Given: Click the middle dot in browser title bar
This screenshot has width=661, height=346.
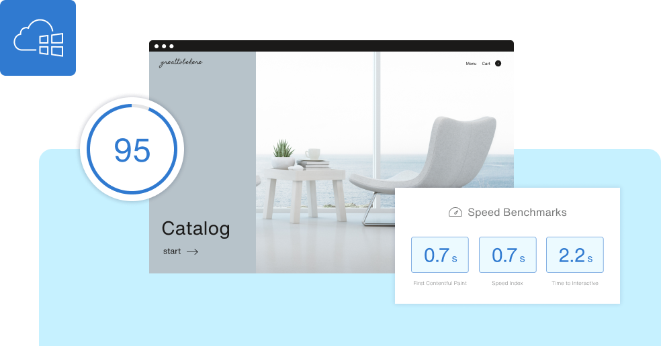Looking at the screenshot, I should click(164, 46).
